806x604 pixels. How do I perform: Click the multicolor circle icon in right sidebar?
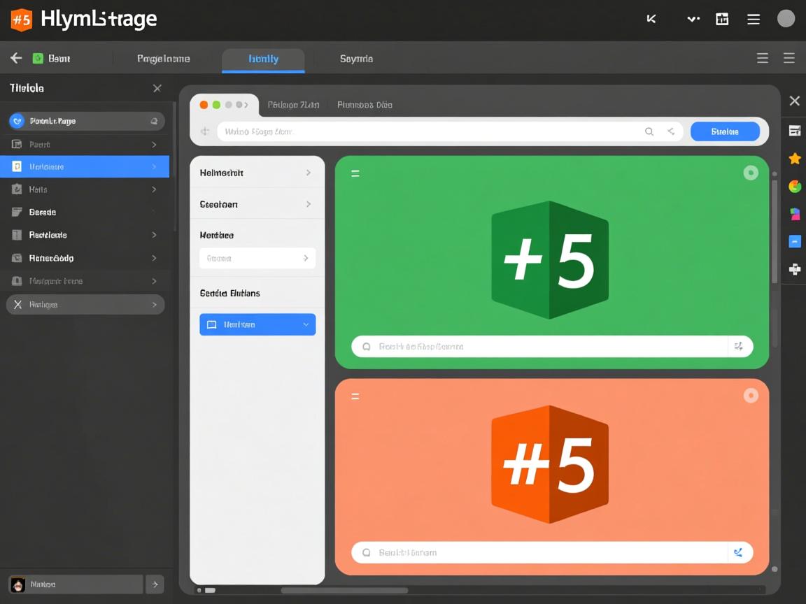coord(795,186)
